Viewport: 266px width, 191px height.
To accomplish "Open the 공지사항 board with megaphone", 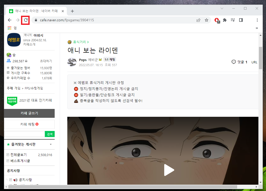I will point(25,180).
